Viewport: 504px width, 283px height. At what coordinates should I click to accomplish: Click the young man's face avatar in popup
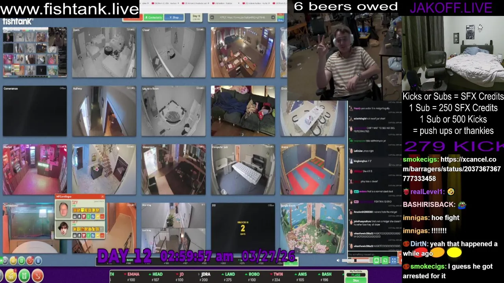point(63,229)
